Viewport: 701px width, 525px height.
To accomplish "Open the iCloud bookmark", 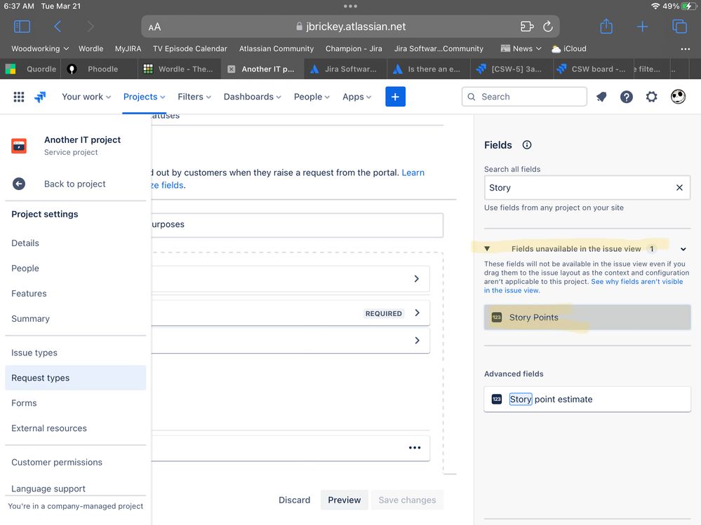I will tap(568, 48).
